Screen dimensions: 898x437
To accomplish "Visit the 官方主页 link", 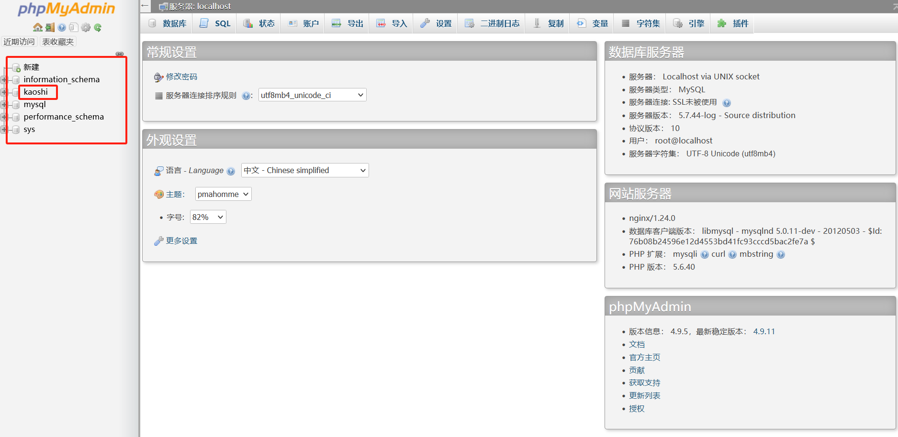I will tap(644, 358).
